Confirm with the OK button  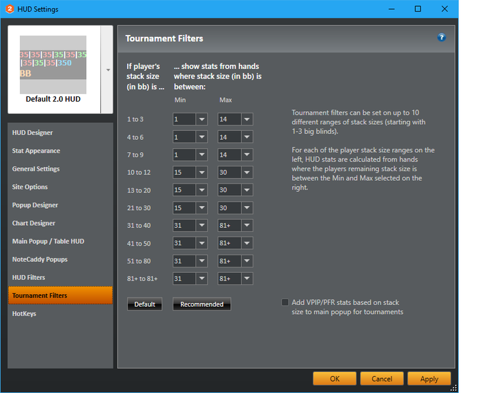[x=335, y=379]
